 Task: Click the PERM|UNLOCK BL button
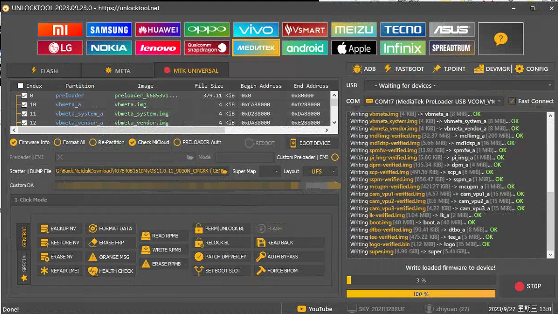(221, 229)
